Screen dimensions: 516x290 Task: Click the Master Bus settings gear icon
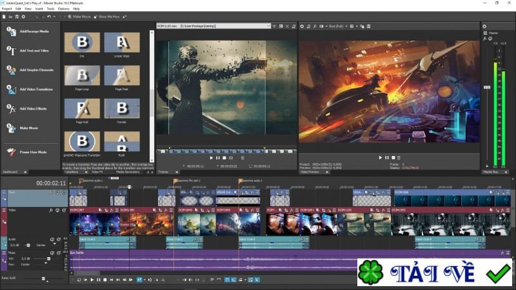[484, 26]
